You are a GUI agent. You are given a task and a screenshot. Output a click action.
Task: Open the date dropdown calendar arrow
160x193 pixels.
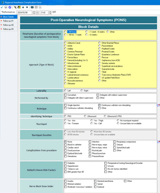37,13
